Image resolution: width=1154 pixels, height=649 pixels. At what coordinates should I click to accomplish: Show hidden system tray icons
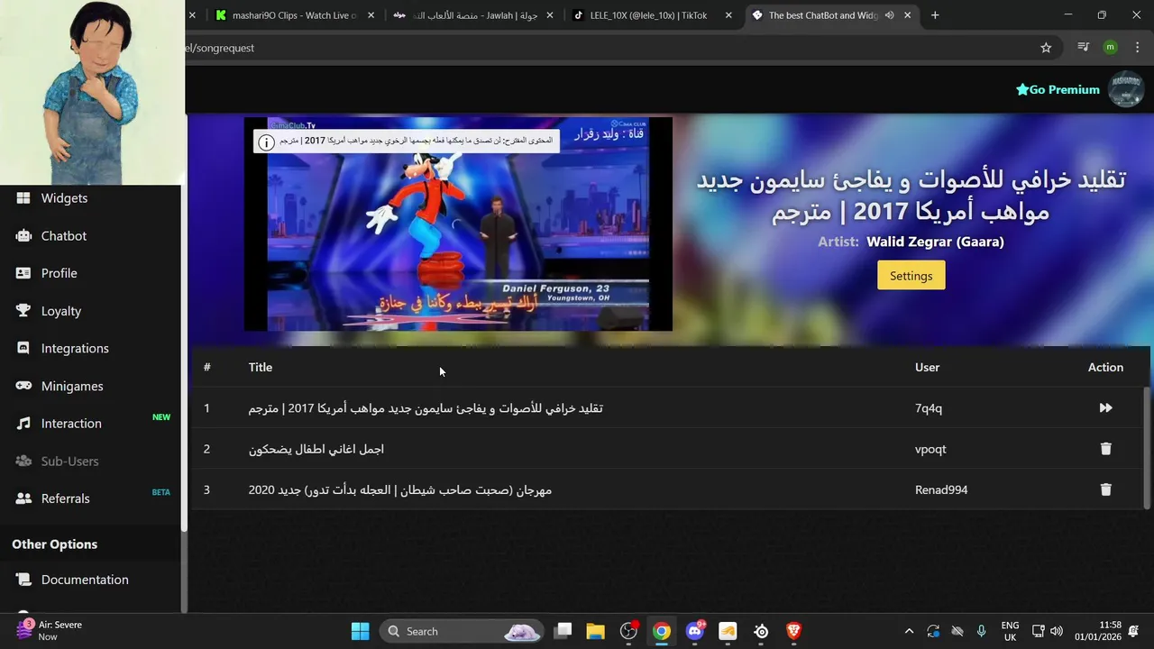pos(909,631)
